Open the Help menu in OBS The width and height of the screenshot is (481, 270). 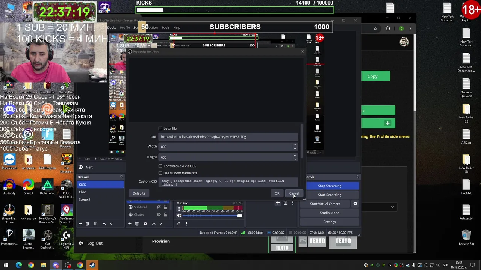coord(177,27)
